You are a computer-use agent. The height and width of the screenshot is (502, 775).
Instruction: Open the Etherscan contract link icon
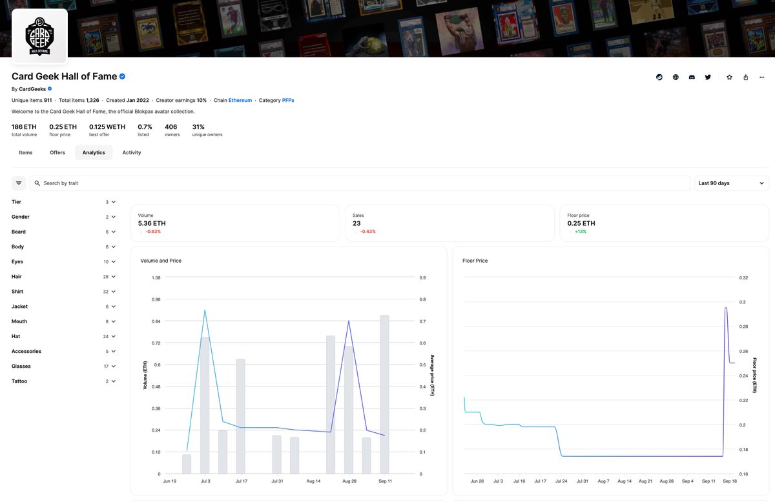tap(659, 77)
